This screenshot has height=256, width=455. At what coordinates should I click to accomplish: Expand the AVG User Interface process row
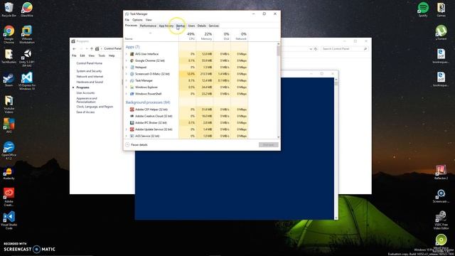(127, 54)
